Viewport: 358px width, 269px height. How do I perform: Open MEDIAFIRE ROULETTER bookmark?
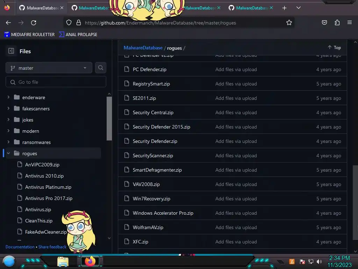coord(29,35)
